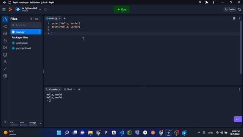Open console pane three-dot menu

click(239, 89)
